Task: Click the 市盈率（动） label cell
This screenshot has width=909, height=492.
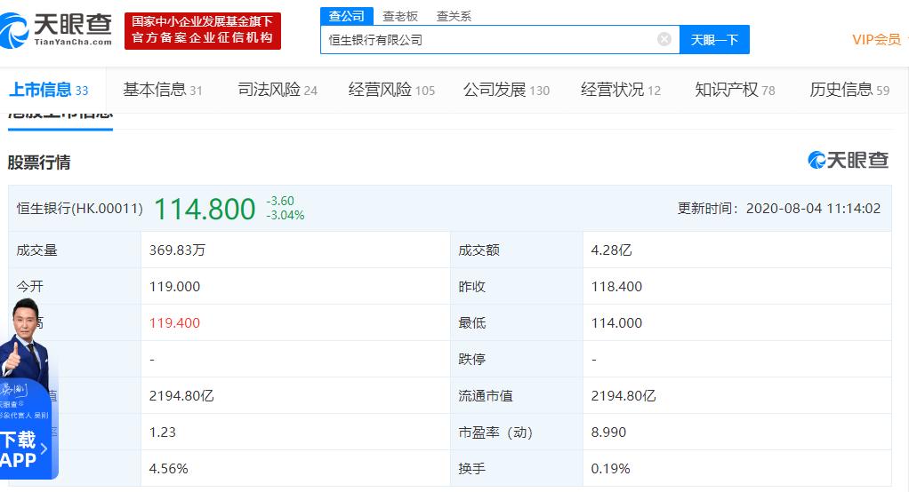Action: [517, 432]
